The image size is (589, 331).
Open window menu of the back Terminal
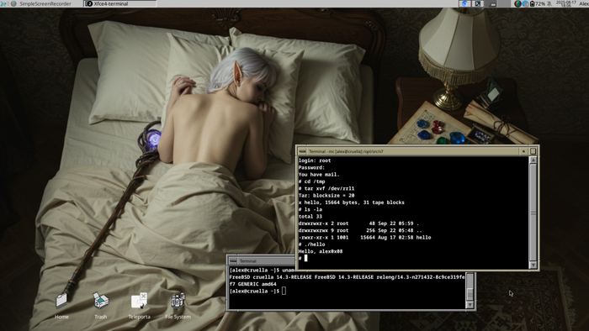233,260
